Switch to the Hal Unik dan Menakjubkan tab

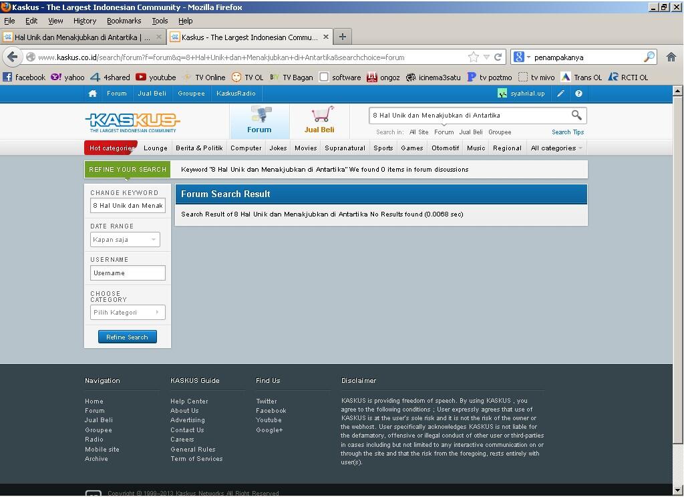click(82, 37)
